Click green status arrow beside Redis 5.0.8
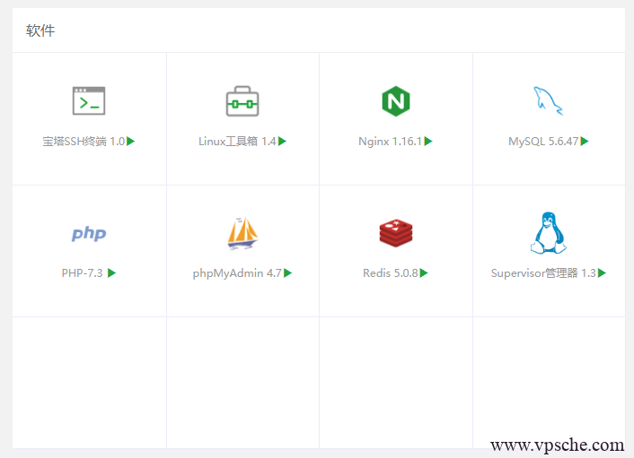Screen dimensions: 634x458 click(424, 273)
